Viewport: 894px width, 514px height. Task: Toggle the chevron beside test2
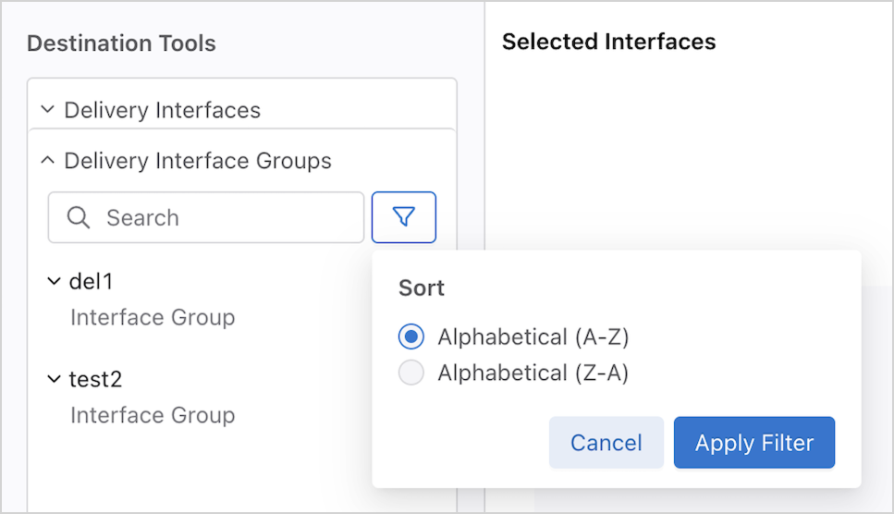click(54, 379)
